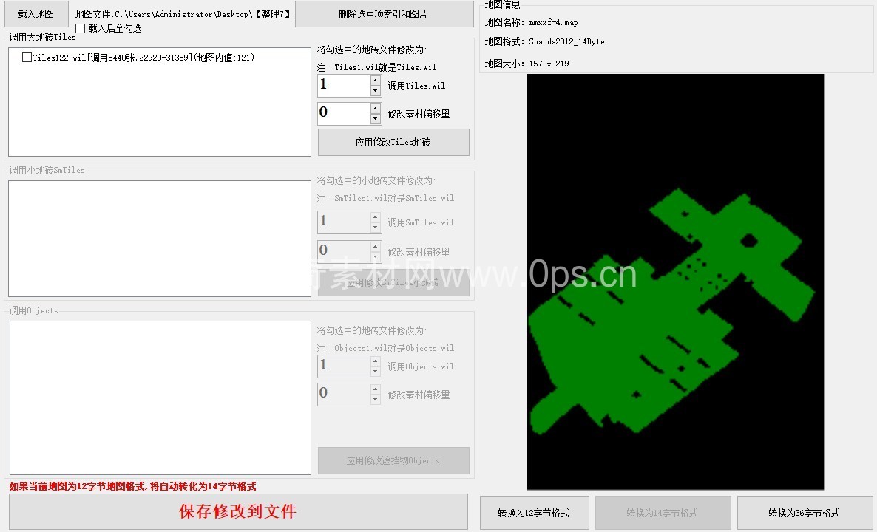Click 删除选中项索引和图片 button
The image size is (877, 532).
tap(384, 14)
